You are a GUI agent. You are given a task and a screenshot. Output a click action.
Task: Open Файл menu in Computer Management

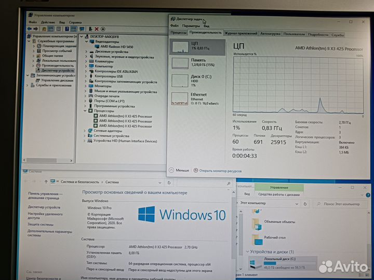pyautogui.click(x=33, y=22)
